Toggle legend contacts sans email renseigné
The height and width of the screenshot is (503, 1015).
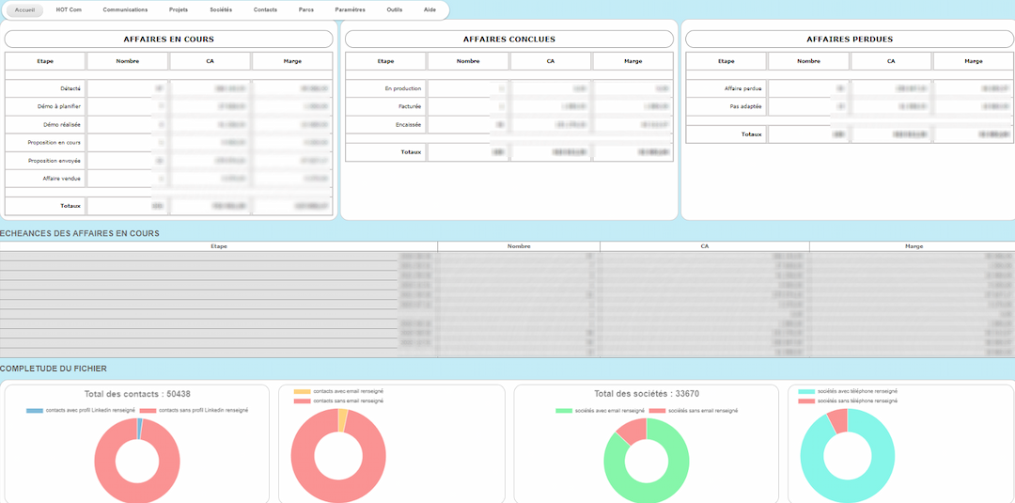point(338,401)
